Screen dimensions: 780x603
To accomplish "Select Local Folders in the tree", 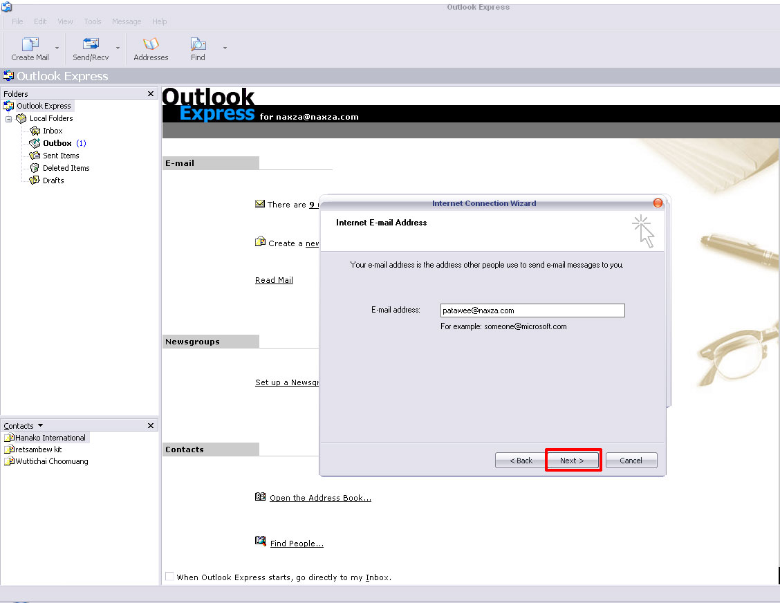I will click(x=51, y=118).
